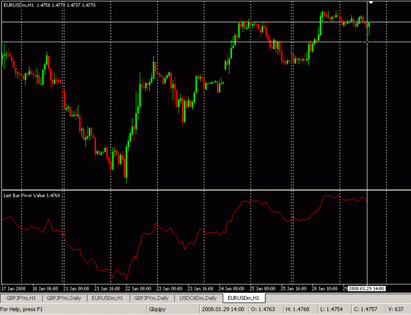Click the open price O: 1.4763

pyautogui.click(x=263, y=309)
